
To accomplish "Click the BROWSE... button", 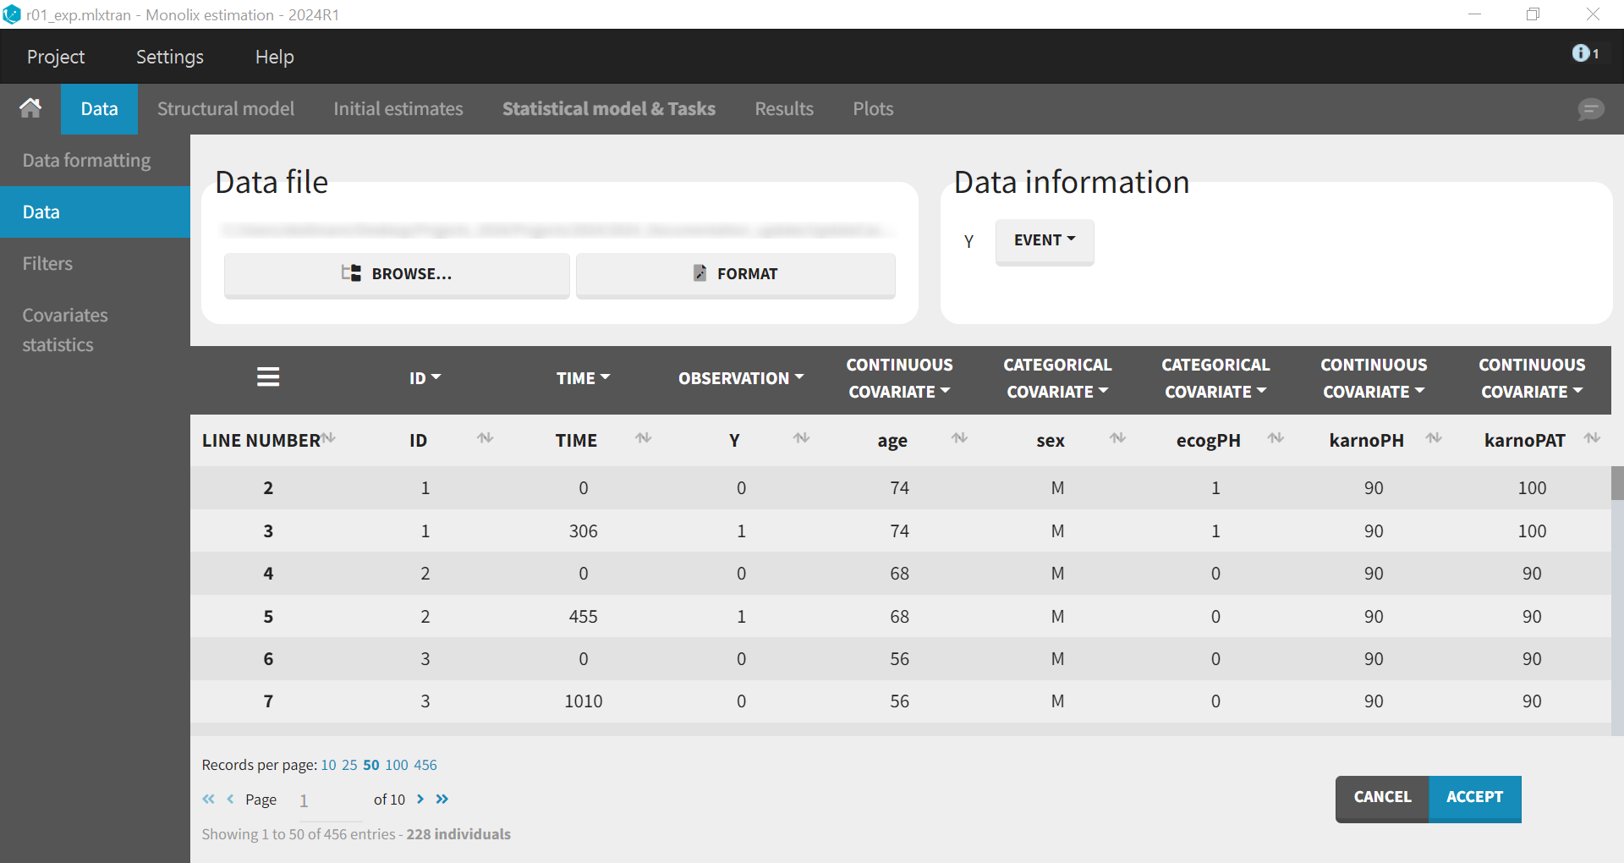I will pyautogui.click(x=397, y=274).
